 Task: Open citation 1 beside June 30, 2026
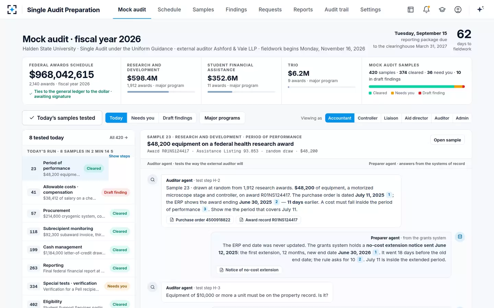pyautogui.click(x=376, y=252)
